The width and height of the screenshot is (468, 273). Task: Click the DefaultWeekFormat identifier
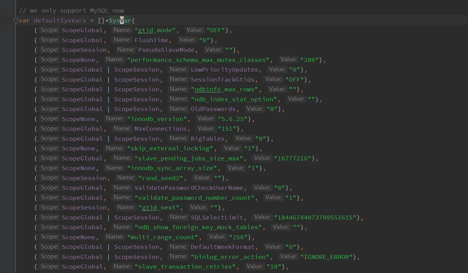223,247
